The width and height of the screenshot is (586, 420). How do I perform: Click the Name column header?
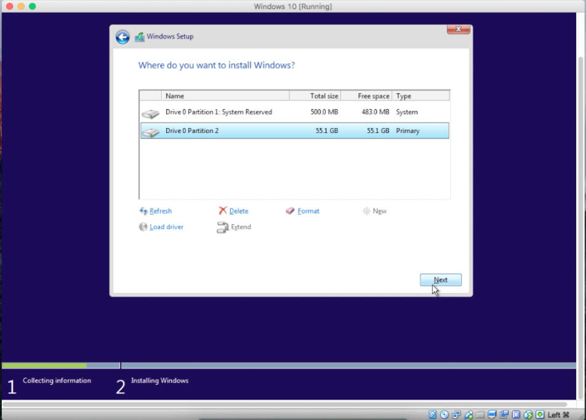[225, 95]
